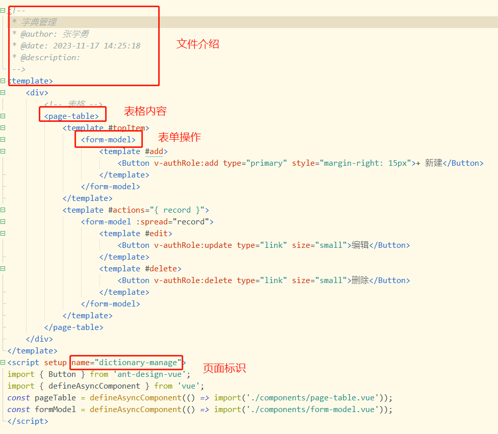Select the 表单操作 annotation text
This screenshot has height=434, width=498.
(179, 137)
